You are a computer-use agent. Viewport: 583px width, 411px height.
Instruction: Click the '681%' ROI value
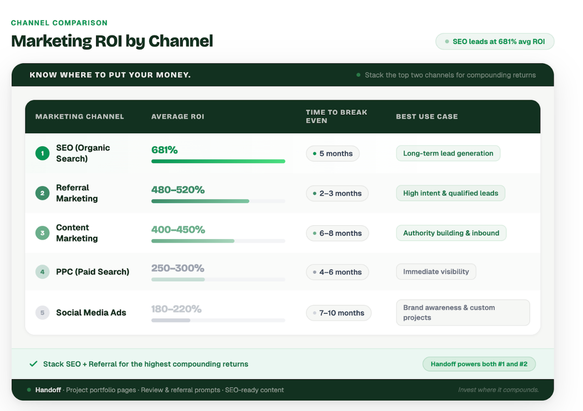click(x=164, y=150)
